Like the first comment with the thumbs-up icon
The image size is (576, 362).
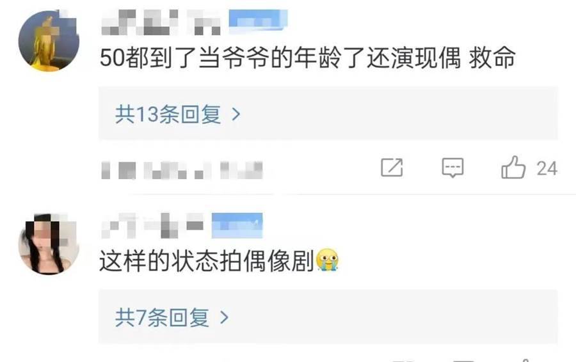[x=513, y=167]
